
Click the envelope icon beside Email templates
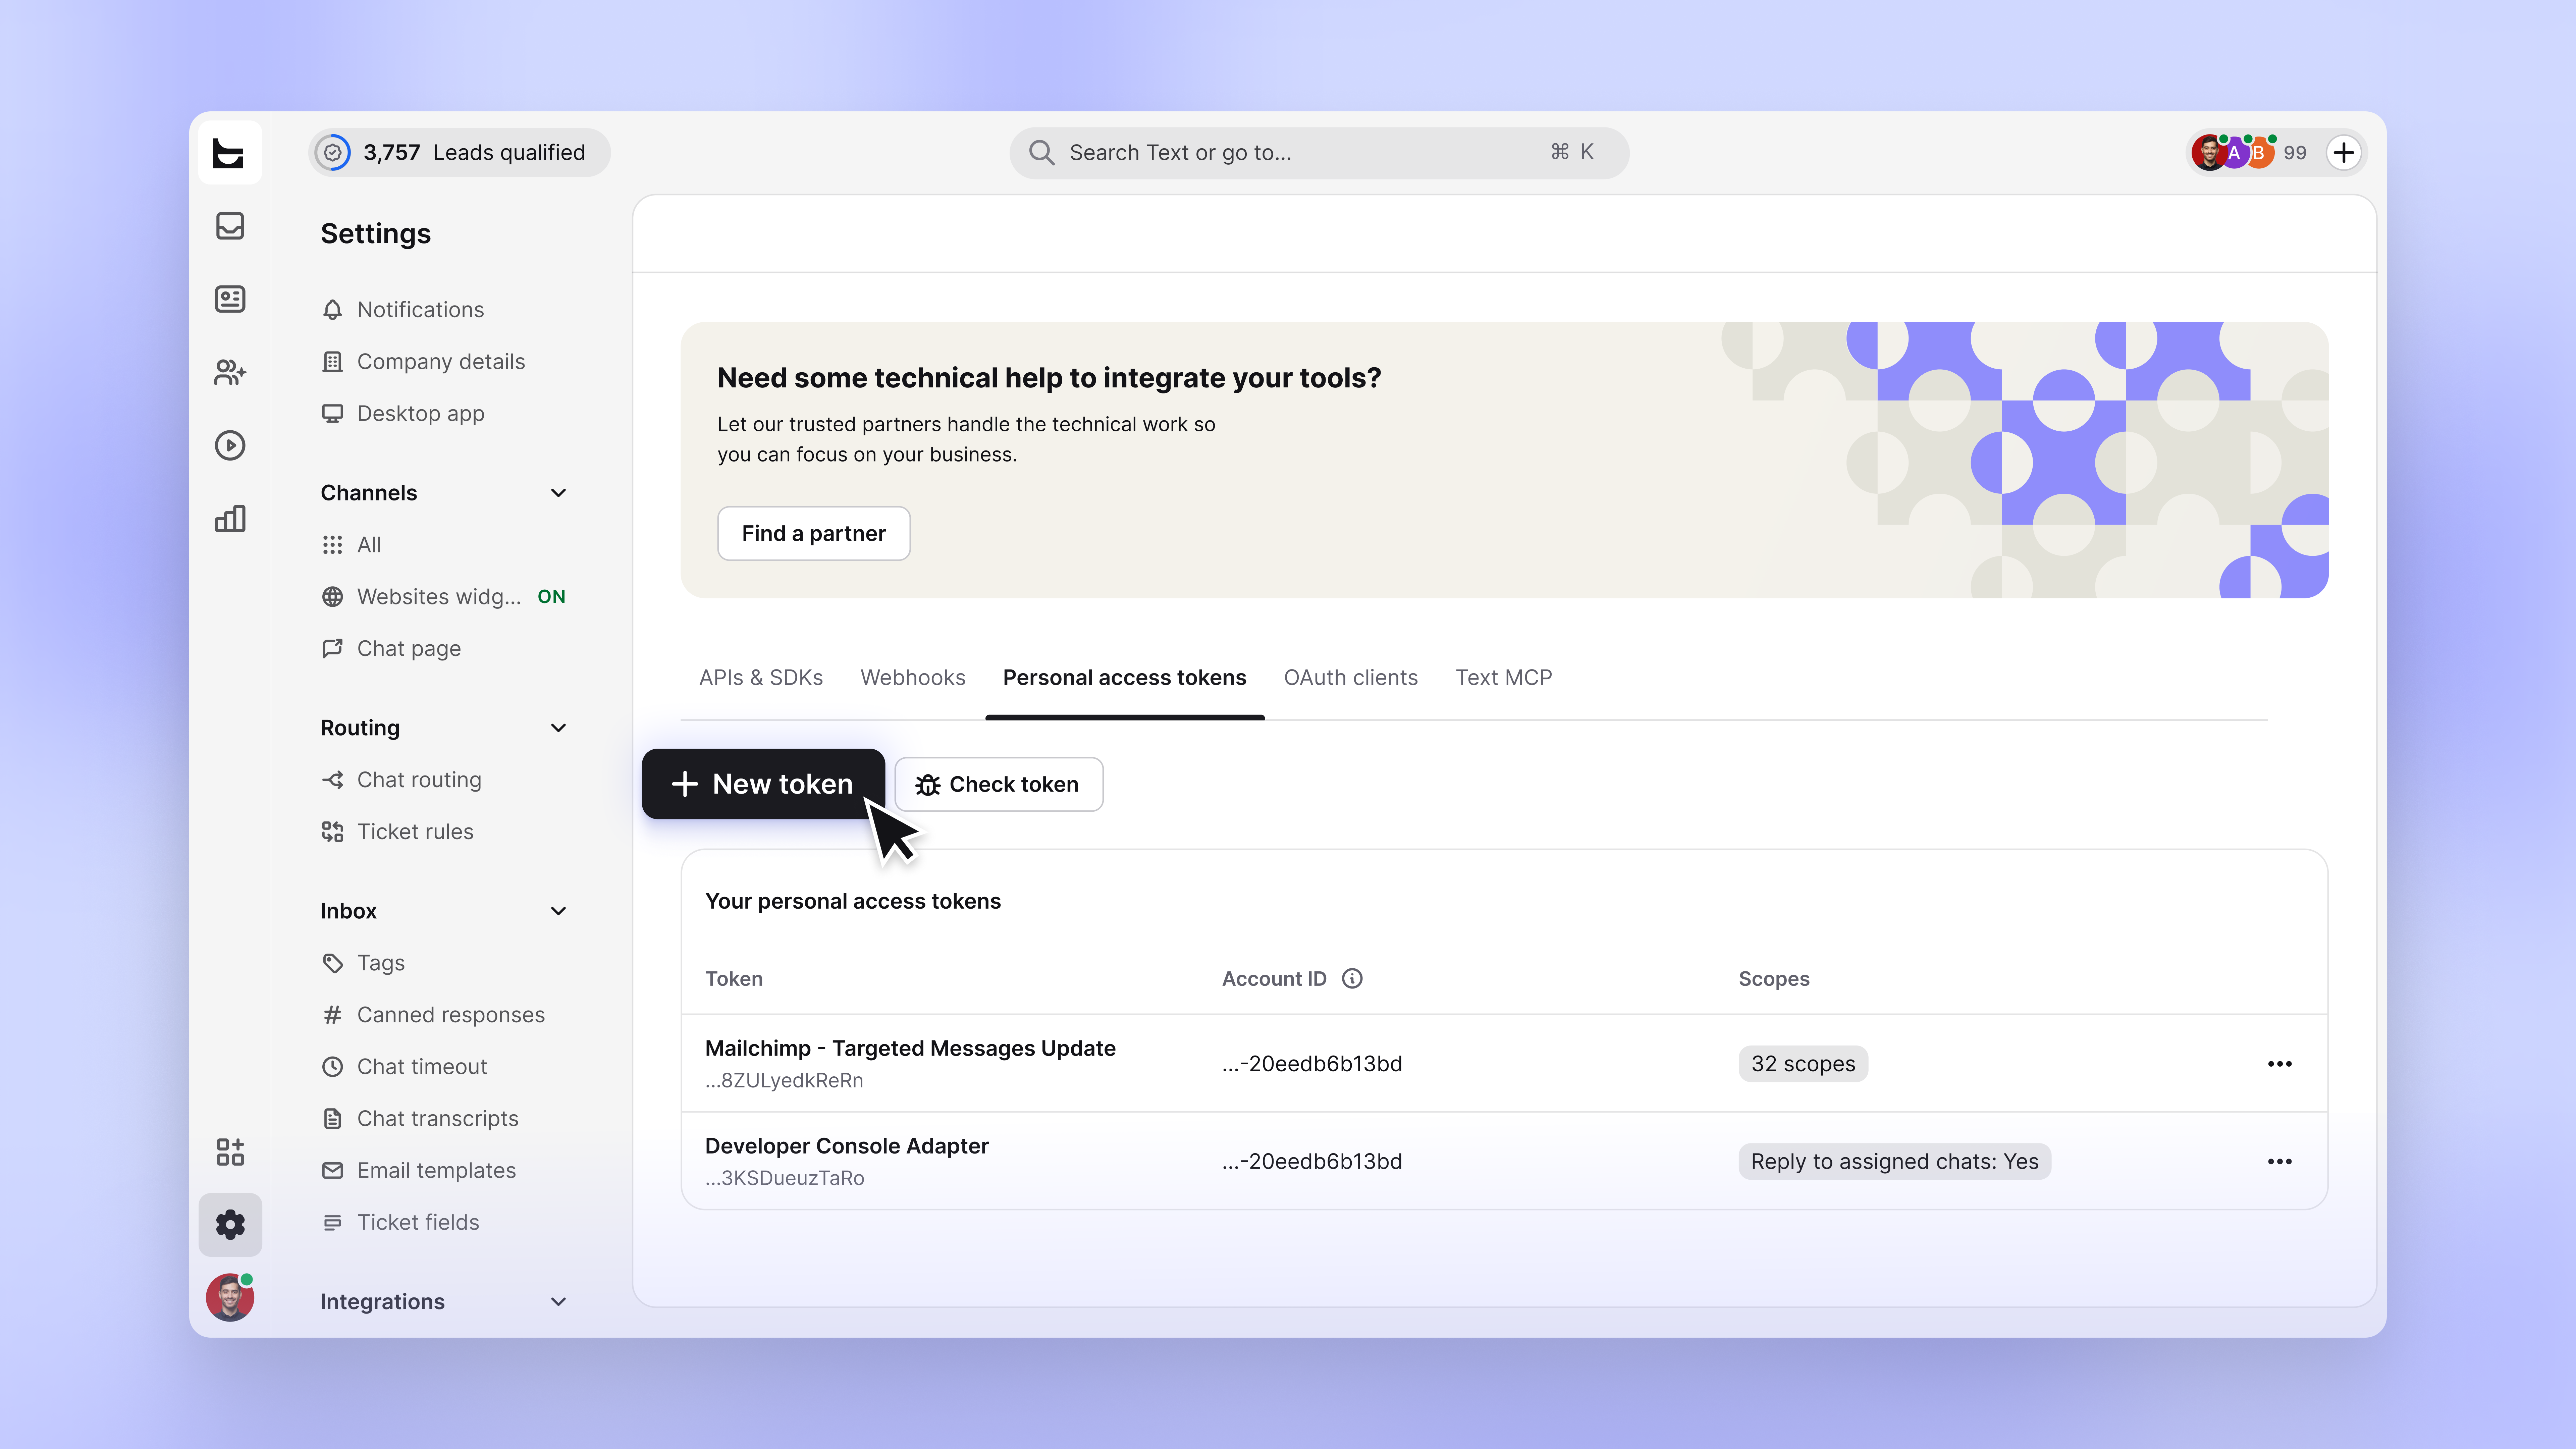coord(333,1171)
